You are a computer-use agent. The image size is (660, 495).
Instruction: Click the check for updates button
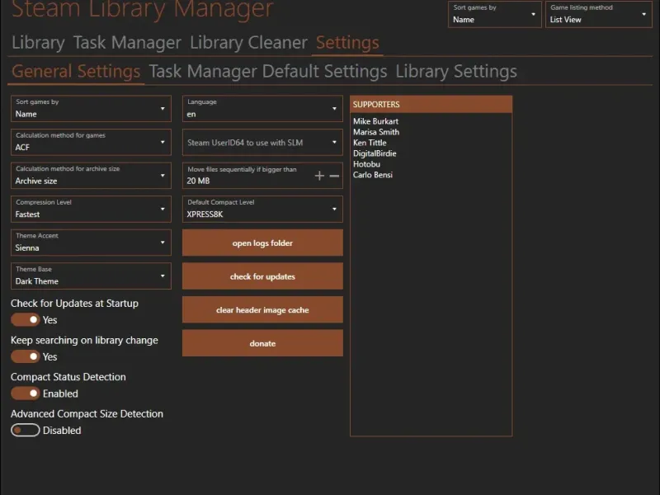coord(262,276)
